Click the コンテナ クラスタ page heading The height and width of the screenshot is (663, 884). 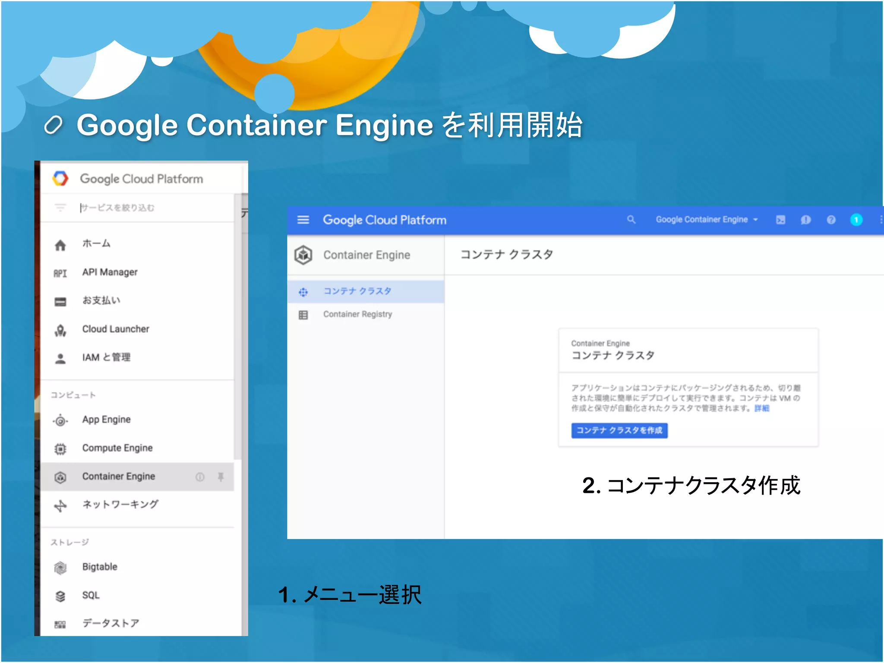click(x=507, y=254)
